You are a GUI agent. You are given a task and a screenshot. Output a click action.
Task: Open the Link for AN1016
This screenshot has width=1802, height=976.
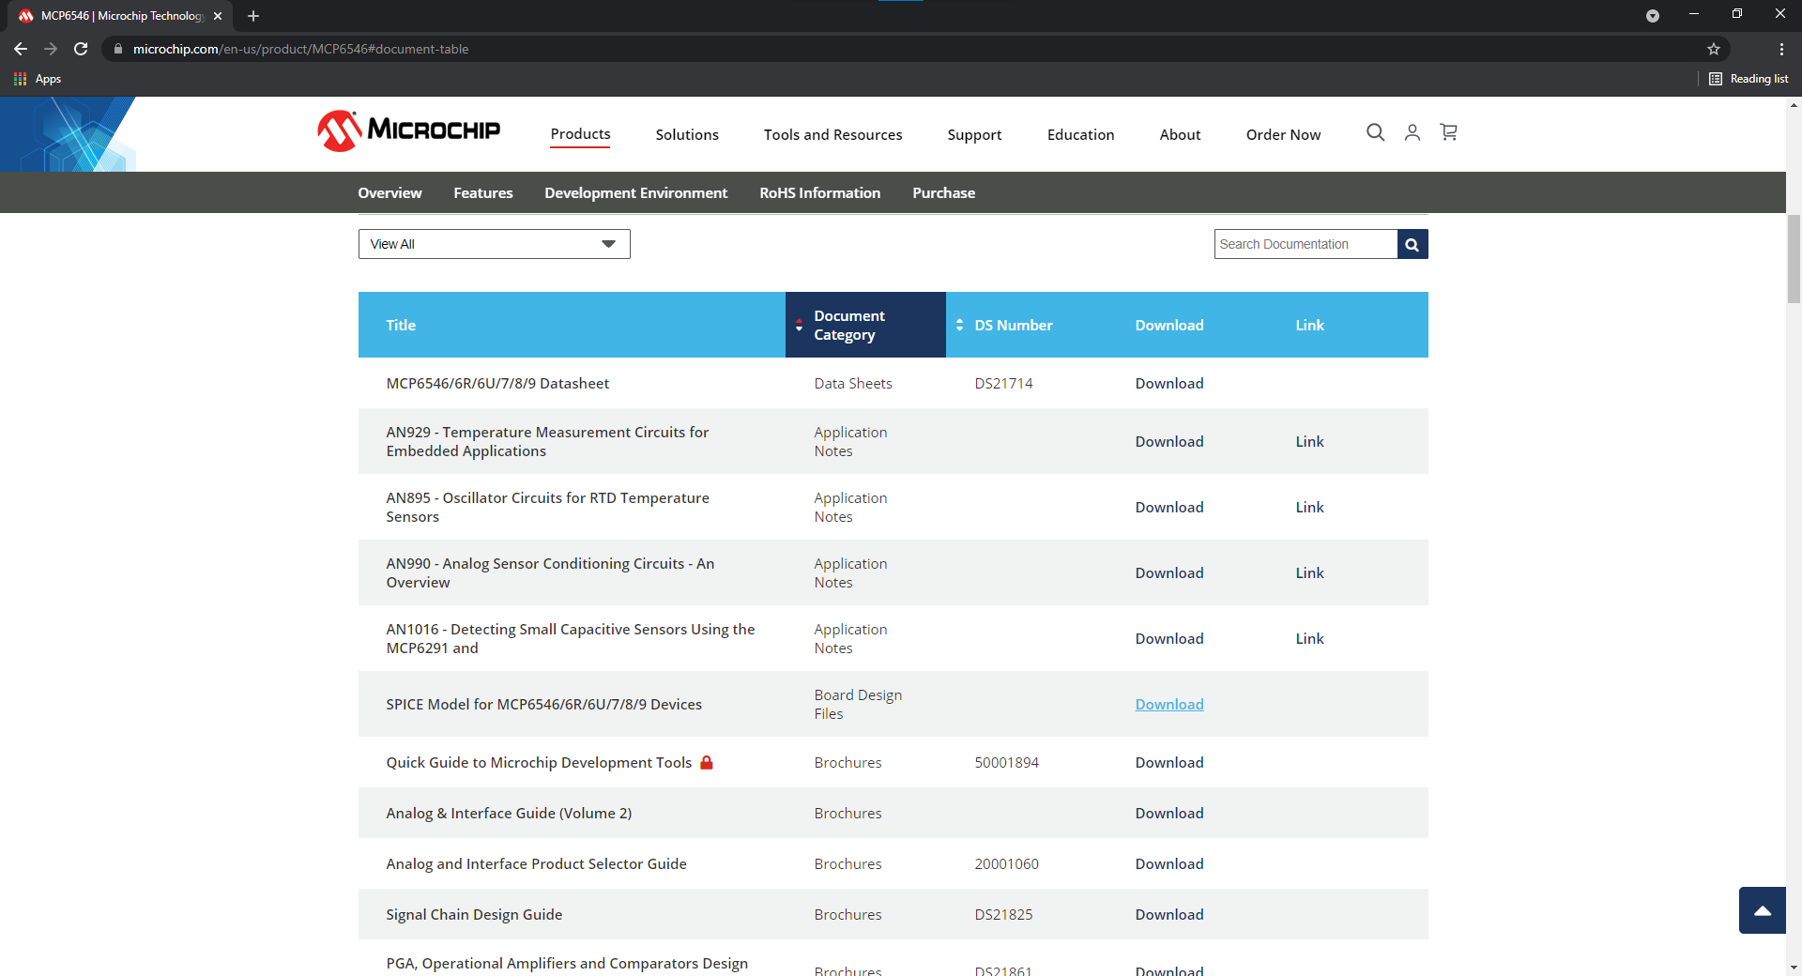click(1309, 638)
